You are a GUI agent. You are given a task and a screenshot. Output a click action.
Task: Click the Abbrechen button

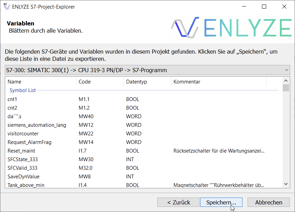coord(268,202)
